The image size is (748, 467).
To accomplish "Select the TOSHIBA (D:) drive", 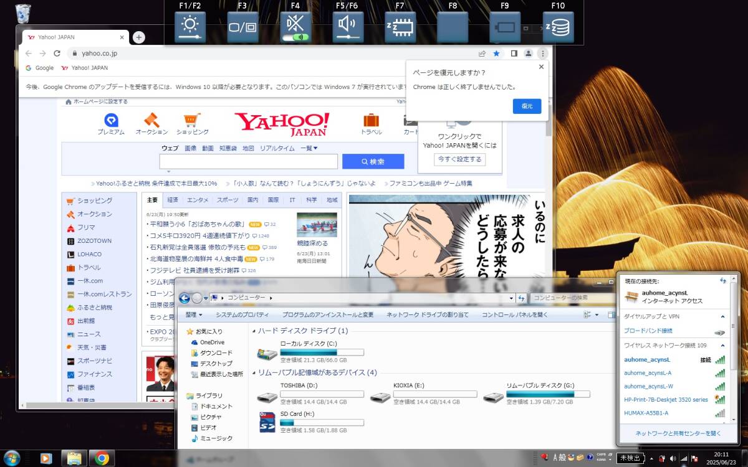I will (310, 394).
